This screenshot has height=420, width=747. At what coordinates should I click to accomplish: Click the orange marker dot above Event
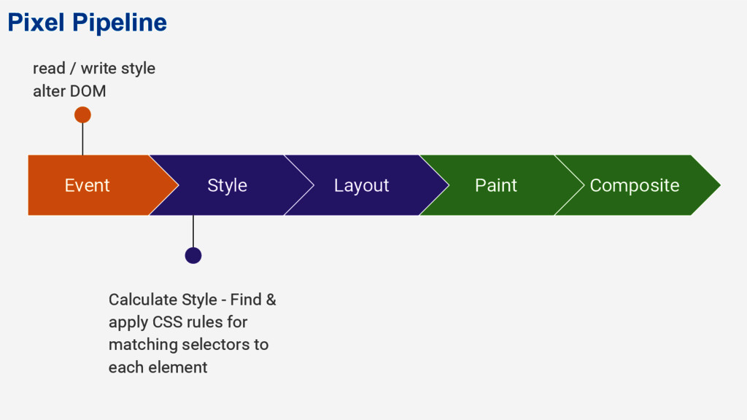82,114
